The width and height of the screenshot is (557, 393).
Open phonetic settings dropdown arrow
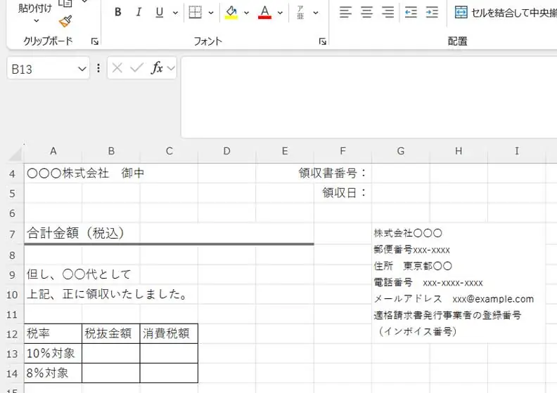(x=316, y=13)
